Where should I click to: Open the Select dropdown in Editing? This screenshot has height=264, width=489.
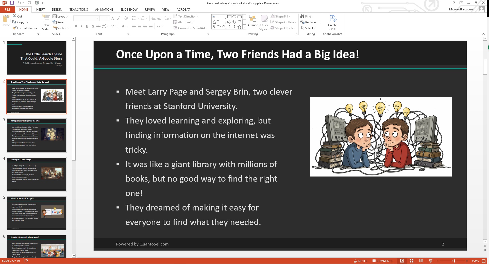[308, 28]
